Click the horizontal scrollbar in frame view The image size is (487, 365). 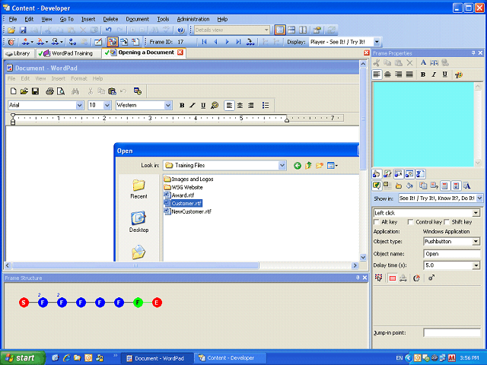135,265
